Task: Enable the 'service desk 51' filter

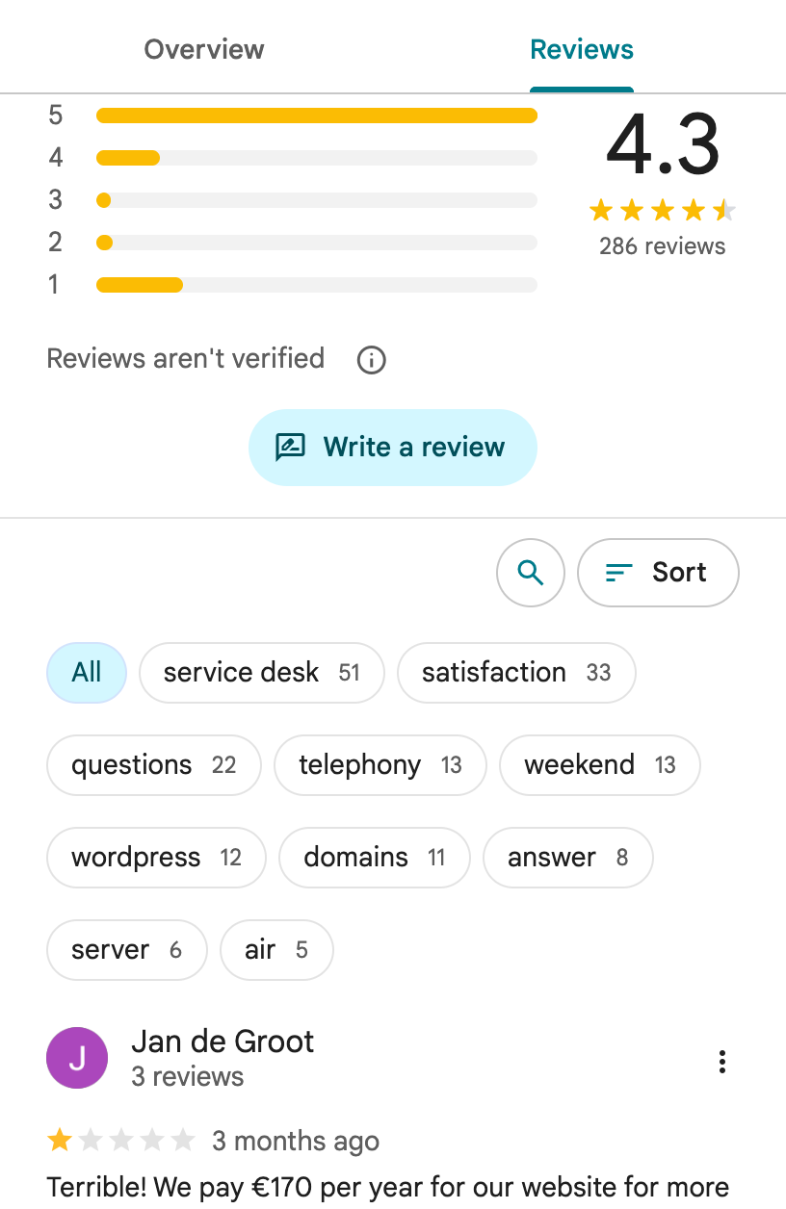Action: pyautogui.click(x=261, y=672)
